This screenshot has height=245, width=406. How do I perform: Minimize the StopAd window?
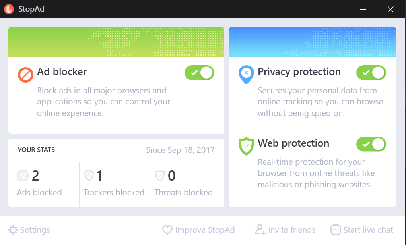363,9
